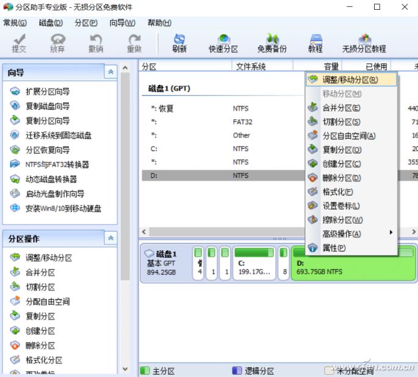Open the 常规(G) menu
418x377 pixels.
click(15, 23)
